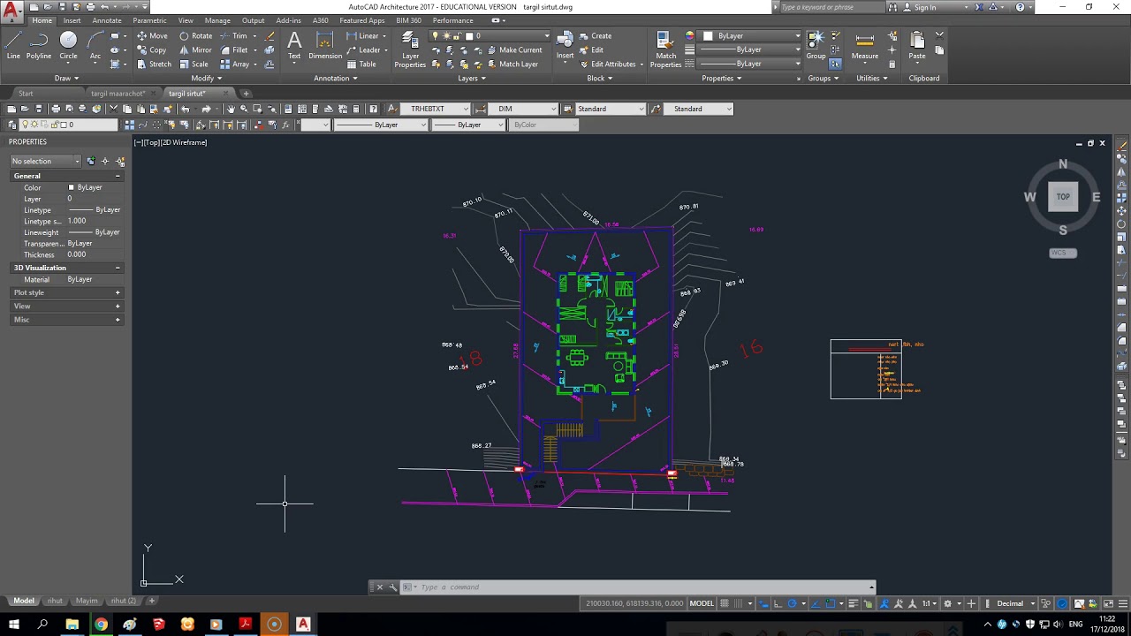The image size is (1131, 636).
Task: Open the Insert block tool
Action: pyautogui.click(x=565, y=45)
